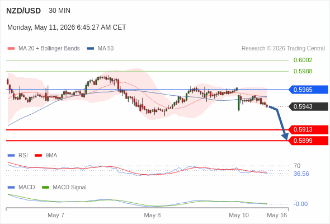Click the MACD blue legend swatch
Viewport: 330px width, 224px height.
click(11, 188)
